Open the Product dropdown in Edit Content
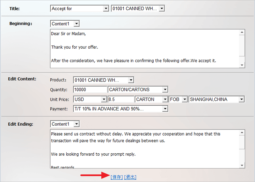255x182 pixels. click(x=104, y=80)
